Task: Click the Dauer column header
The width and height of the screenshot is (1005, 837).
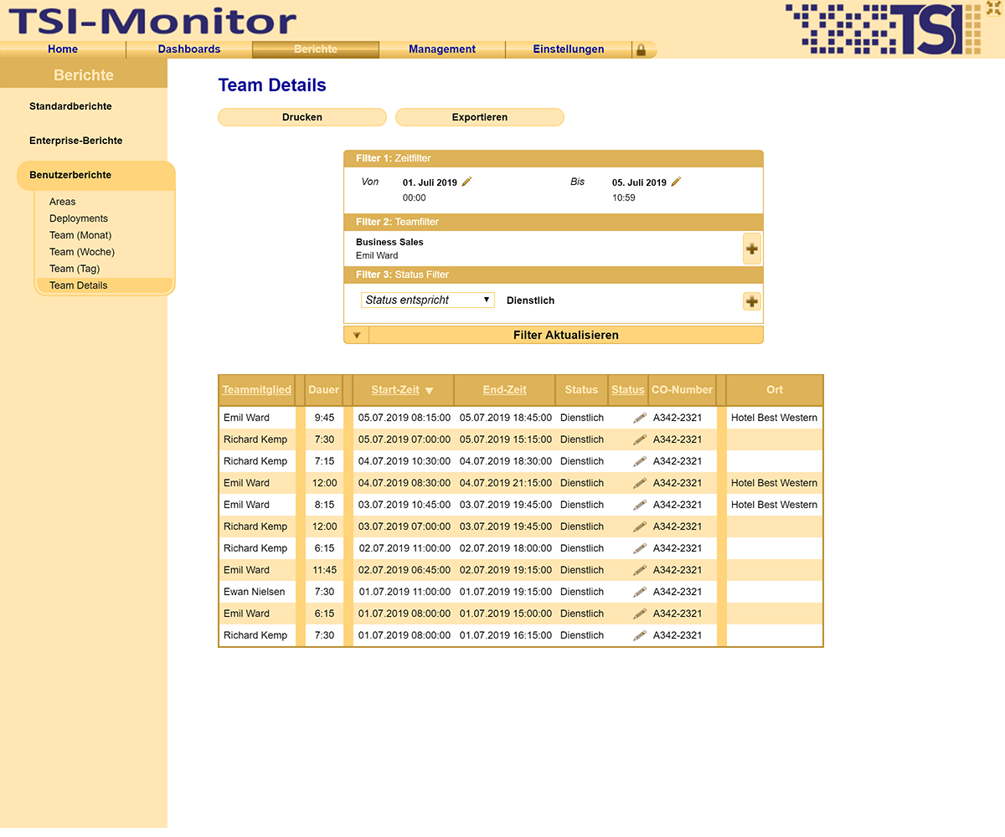Action: tap(324, 390)
